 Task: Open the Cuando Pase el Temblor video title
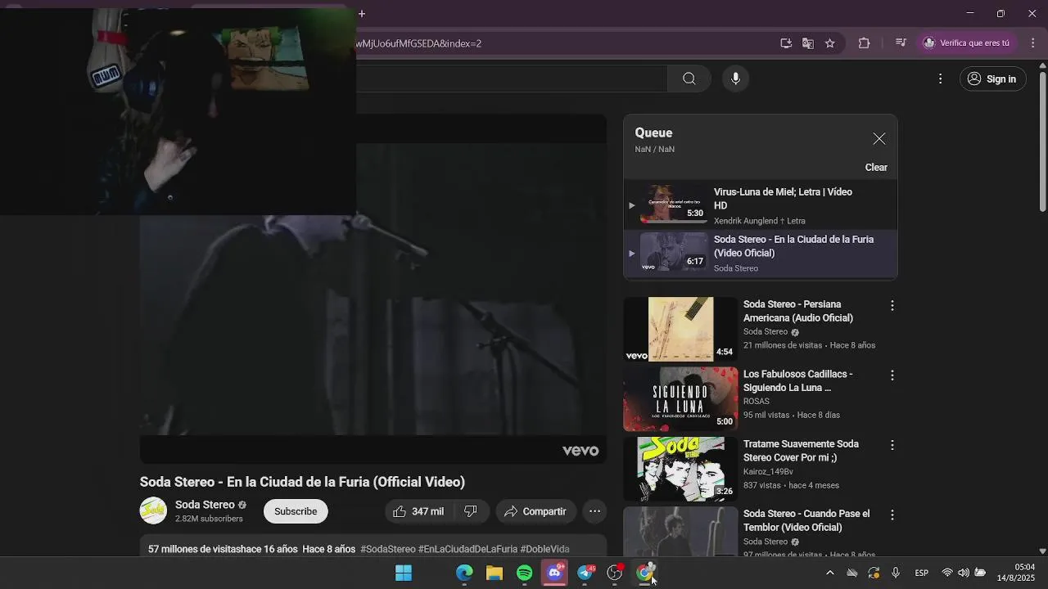click(x=806, y=520)
